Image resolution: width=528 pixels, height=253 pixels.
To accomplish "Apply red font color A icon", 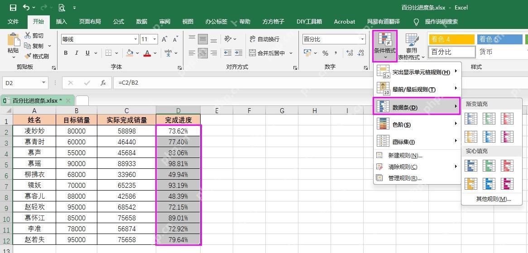I will (x=147, y=53).
